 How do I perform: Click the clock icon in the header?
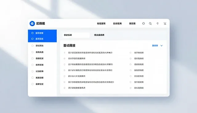[x=143, y=23]
